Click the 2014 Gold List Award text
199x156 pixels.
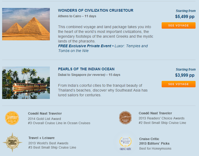45,119
